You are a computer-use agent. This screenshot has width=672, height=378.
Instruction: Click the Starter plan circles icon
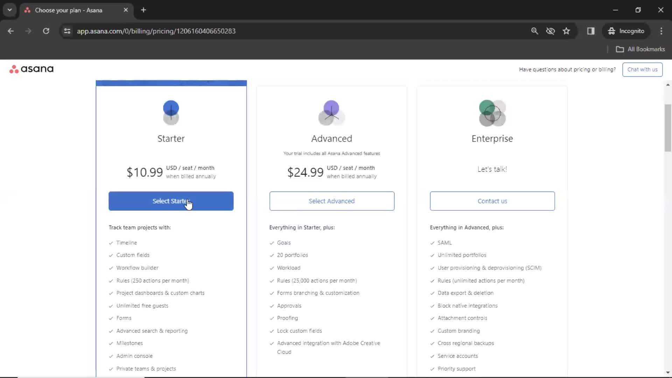[x=171, y=113]
